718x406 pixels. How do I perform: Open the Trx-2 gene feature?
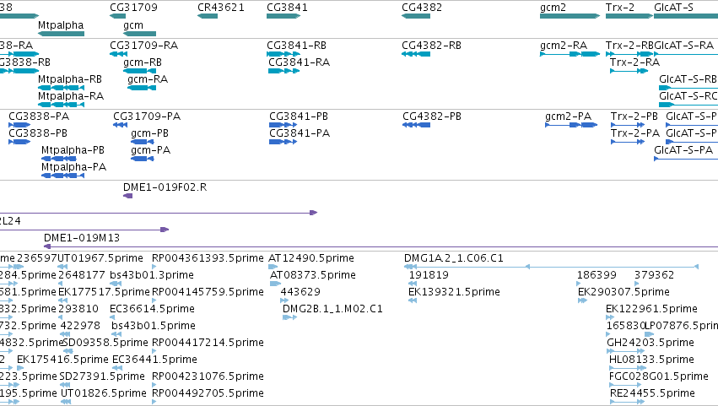click(629, 16)
